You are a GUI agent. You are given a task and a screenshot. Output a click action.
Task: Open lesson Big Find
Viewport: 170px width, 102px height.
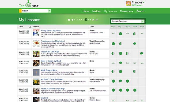pos(44,98)
